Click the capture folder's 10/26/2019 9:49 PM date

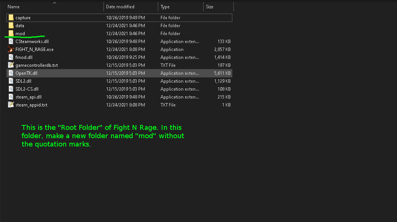pyautogui.click(x=125, y=18)
